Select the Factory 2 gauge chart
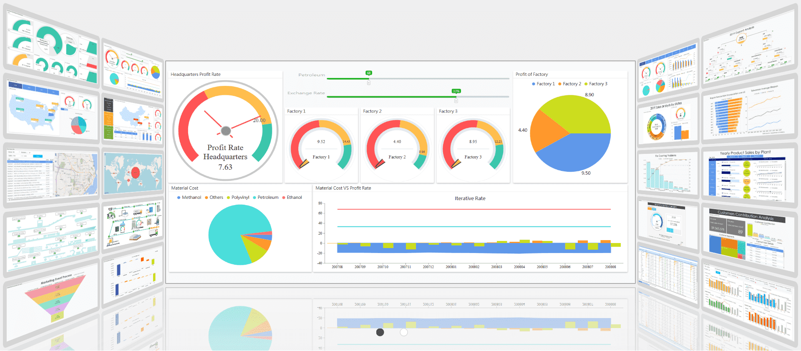801x351 pixels. 397,146
